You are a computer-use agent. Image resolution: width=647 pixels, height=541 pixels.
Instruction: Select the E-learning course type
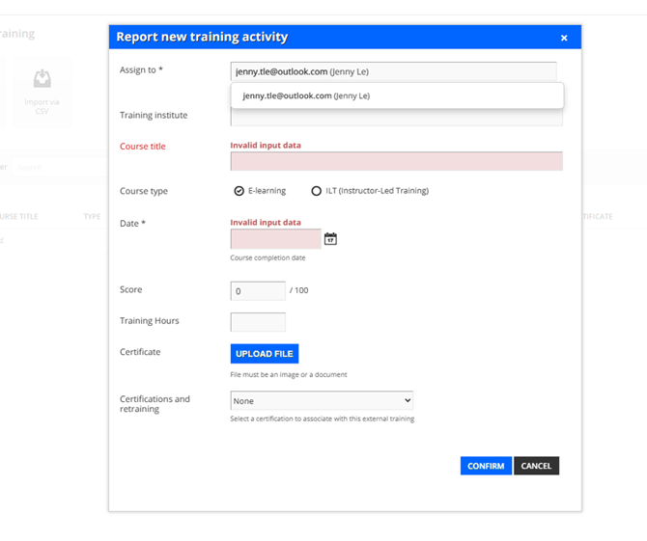point(239,191)
